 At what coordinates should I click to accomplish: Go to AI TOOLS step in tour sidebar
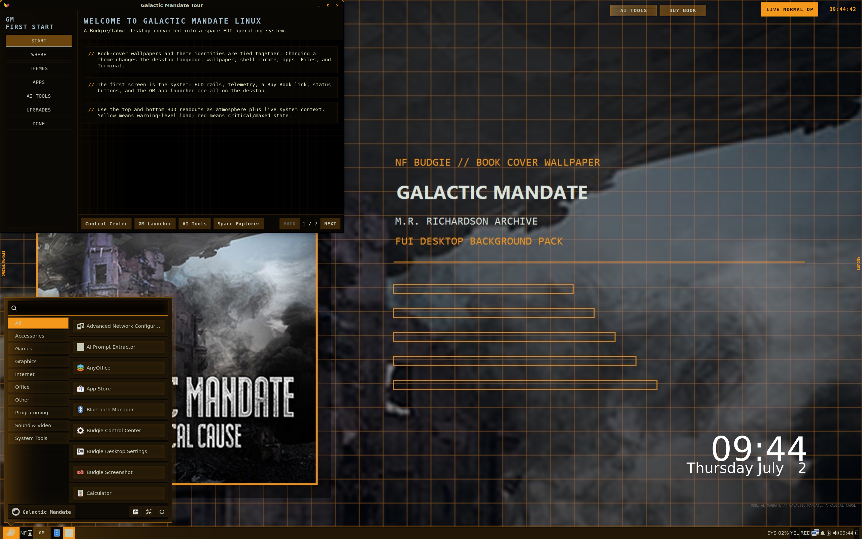39,96
